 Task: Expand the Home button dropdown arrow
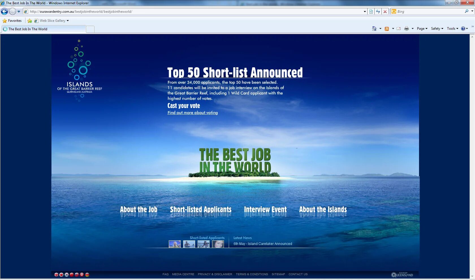click(380, 29)
